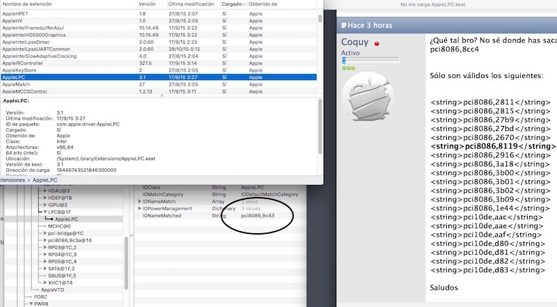Select the AppleIntelHD5000Graphics row
Image resolution: width=557 pixels, height=307 pixels.
[159, 35]
